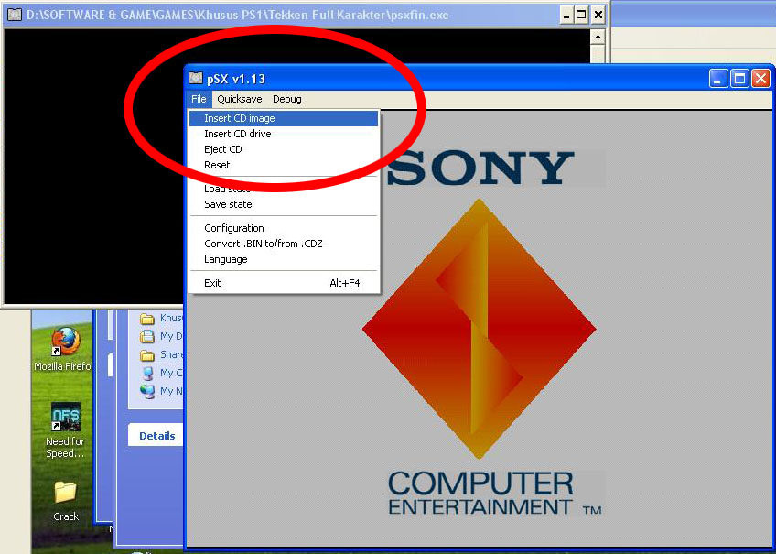
Task: Open Configuration from File menu
Action: click(x=284, y=228)
